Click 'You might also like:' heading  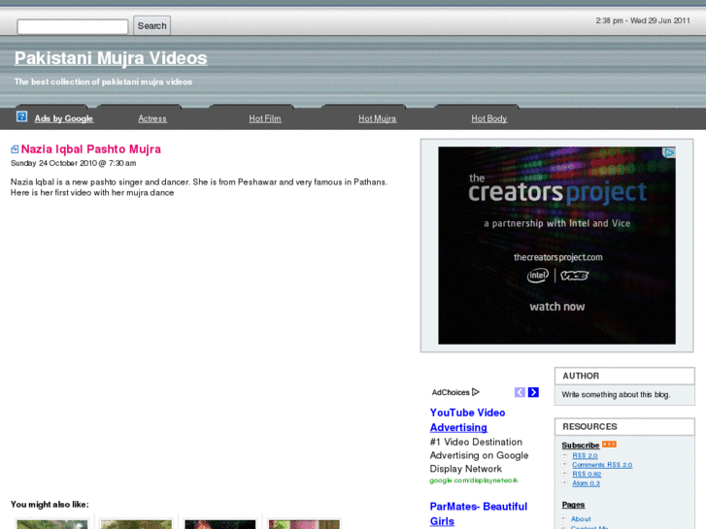(50, 504)
